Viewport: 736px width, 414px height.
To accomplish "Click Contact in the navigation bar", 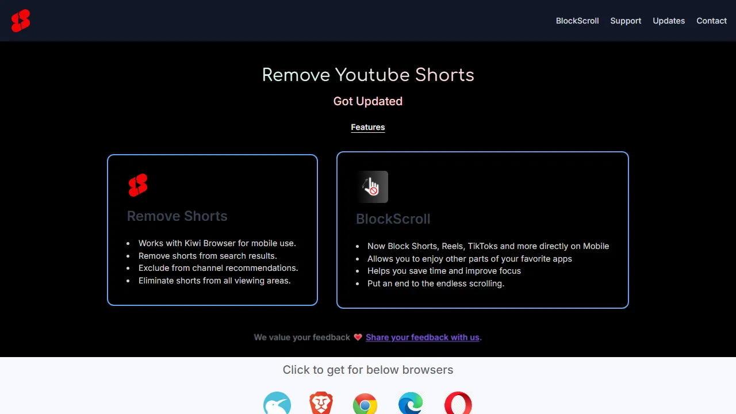I will tap(711, 21).
